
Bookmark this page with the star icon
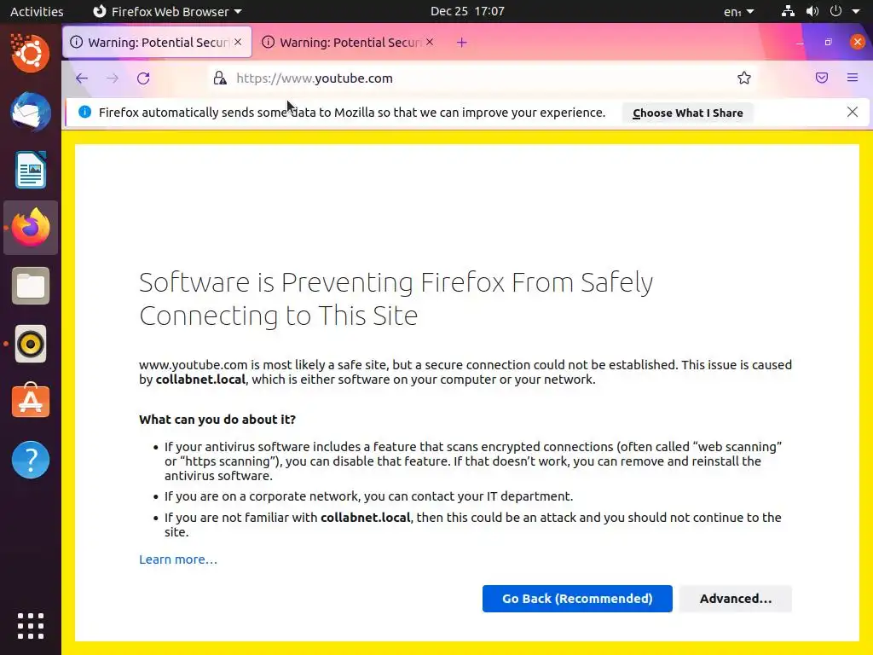744,78
